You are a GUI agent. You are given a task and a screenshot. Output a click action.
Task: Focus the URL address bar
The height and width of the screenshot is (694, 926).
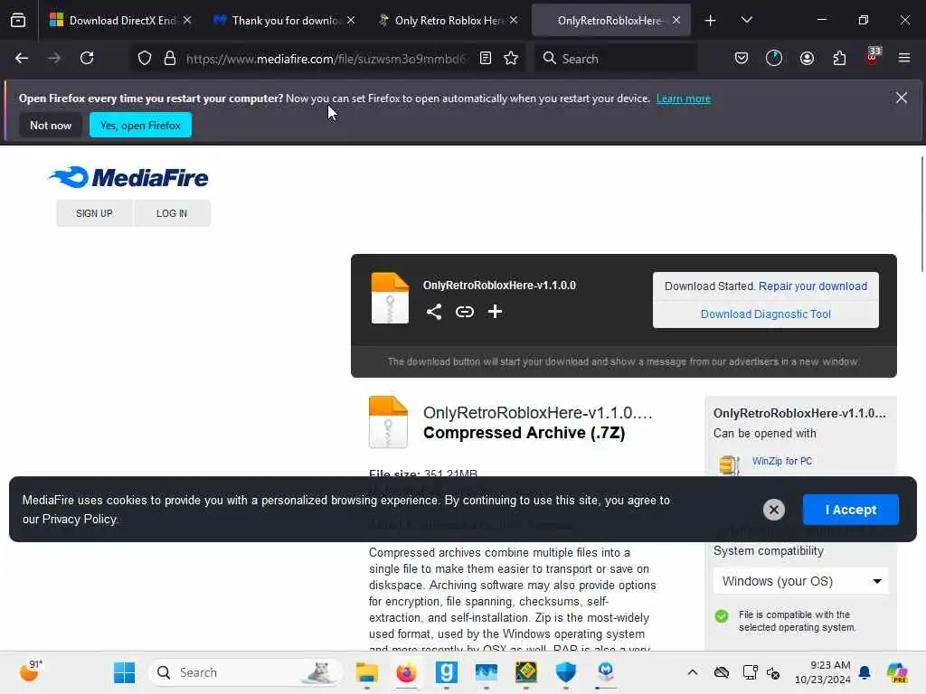(x=326, y=59)
